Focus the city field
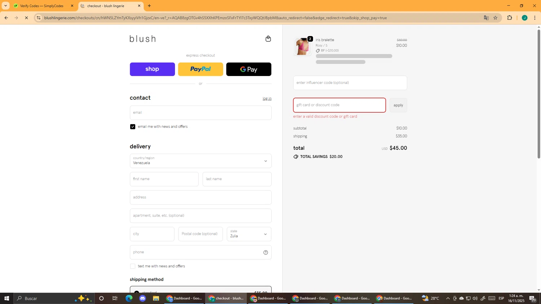The height and width of the screenshot is (304, 541). [x=152, y=234]
